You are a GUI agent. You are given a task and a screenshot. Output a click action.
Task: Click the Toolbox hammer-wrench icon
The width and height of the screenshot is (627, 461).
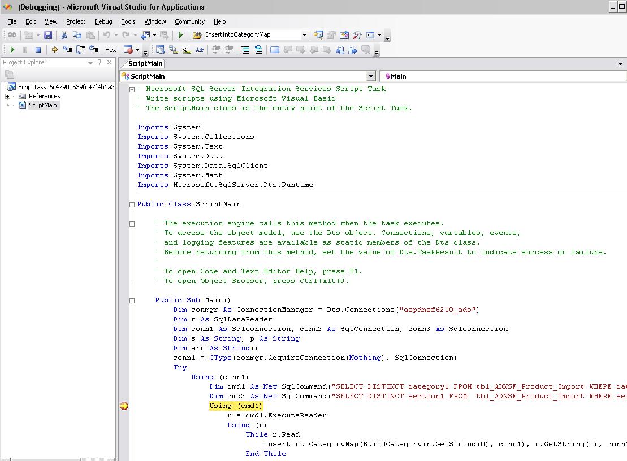[x=357, y=35]
